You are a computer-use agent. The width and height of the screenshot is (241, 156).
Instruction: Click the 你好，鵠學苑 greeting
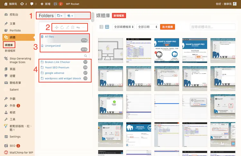coord(224,4)
